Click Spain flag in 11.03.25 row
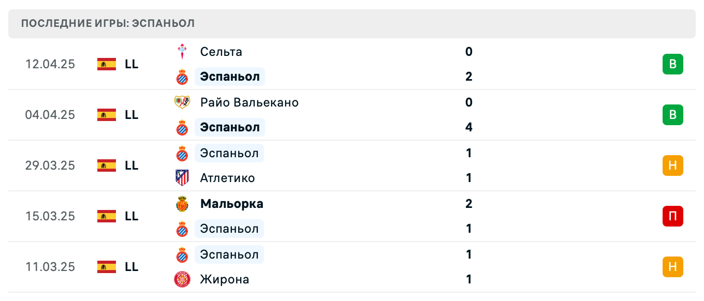The image size is (704, 301). 107,267
